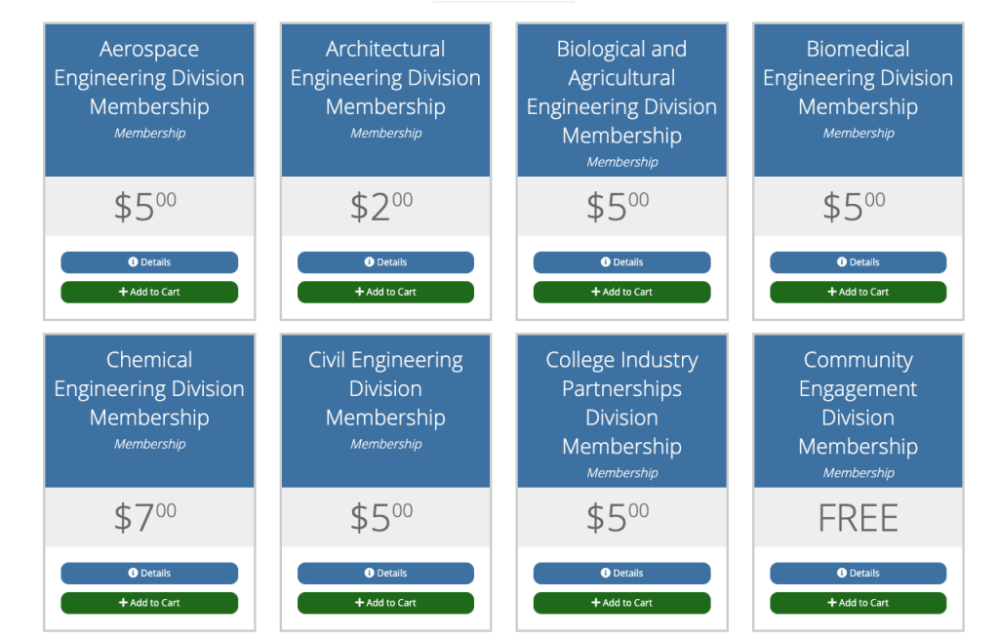
Task: Open Details for Aerospace Engineering Division Membership
Action: (149, 261)
